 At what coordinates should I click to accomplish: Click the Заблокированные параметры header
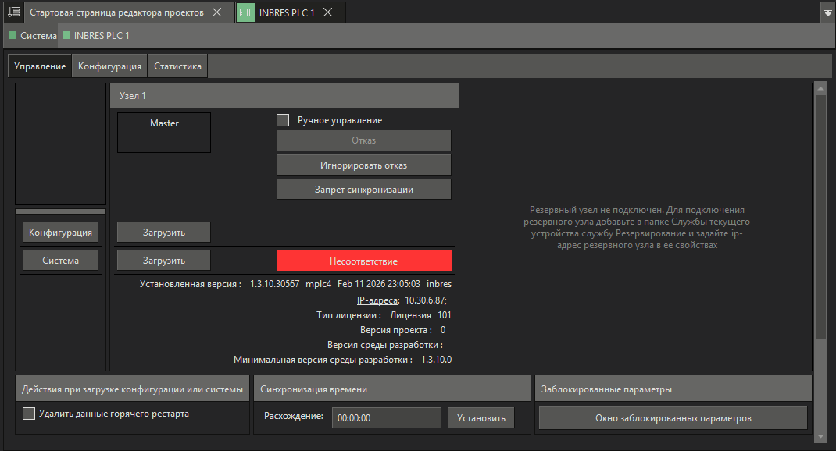point(673,389)
